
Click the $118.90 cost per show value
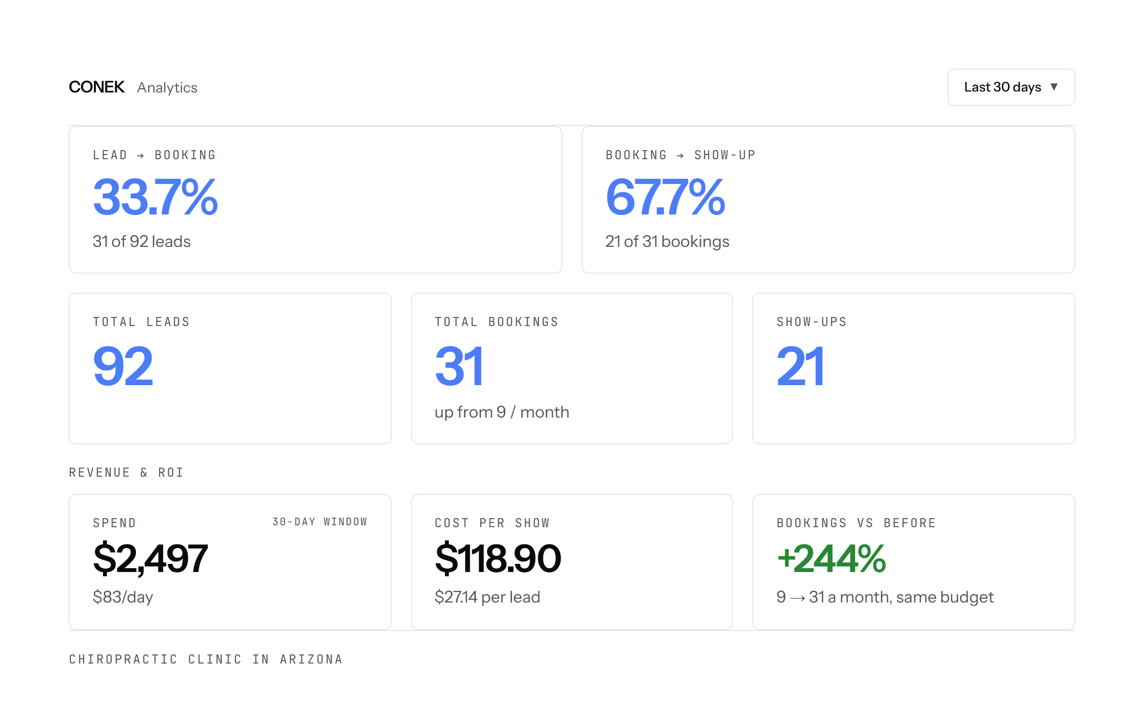tap(498, 559)
